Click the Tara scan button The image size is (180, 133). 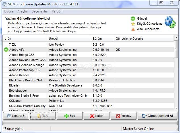click(x=43, y=116)
